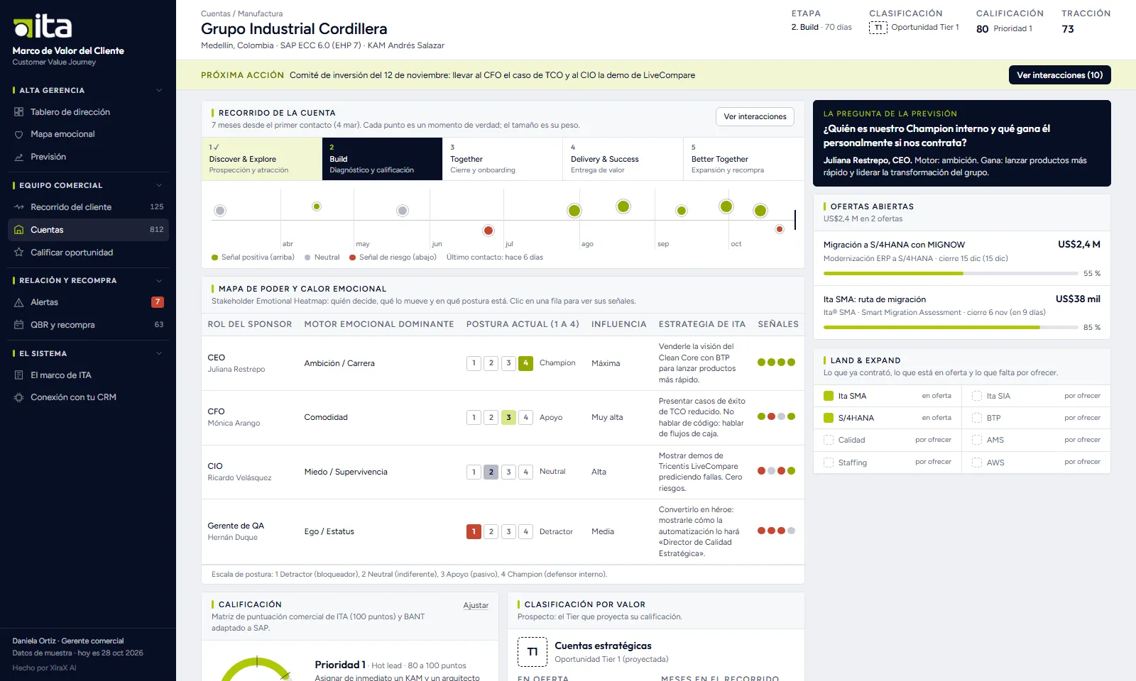This screenshot has width=1136, height=681.
Task: Set Gerente de QA posture to 1
Action: point(474,531)
